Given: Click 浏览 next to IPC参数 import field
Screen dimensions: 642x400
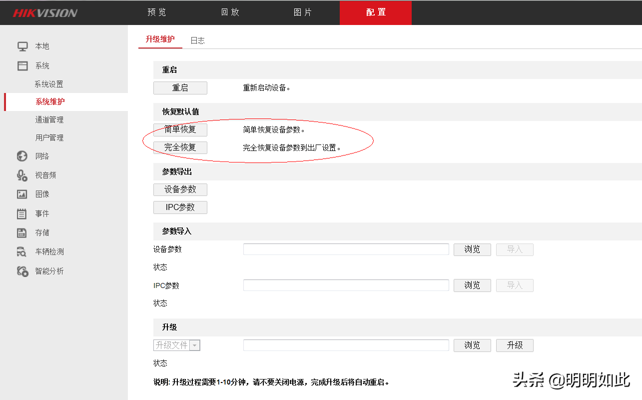Looking at the screenshot, I should (472, 285).
